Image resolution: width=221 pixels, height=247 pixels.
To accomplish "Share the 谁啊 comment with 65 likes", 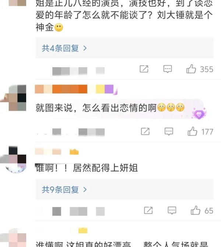I will tap(148, 210).
